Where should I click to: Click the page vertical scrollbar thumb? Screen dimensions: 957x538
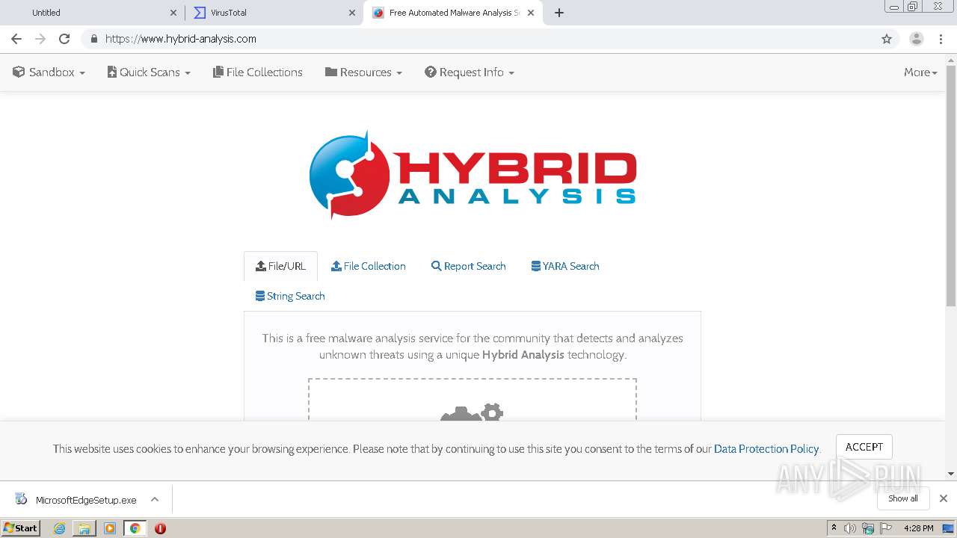(951, 185)
